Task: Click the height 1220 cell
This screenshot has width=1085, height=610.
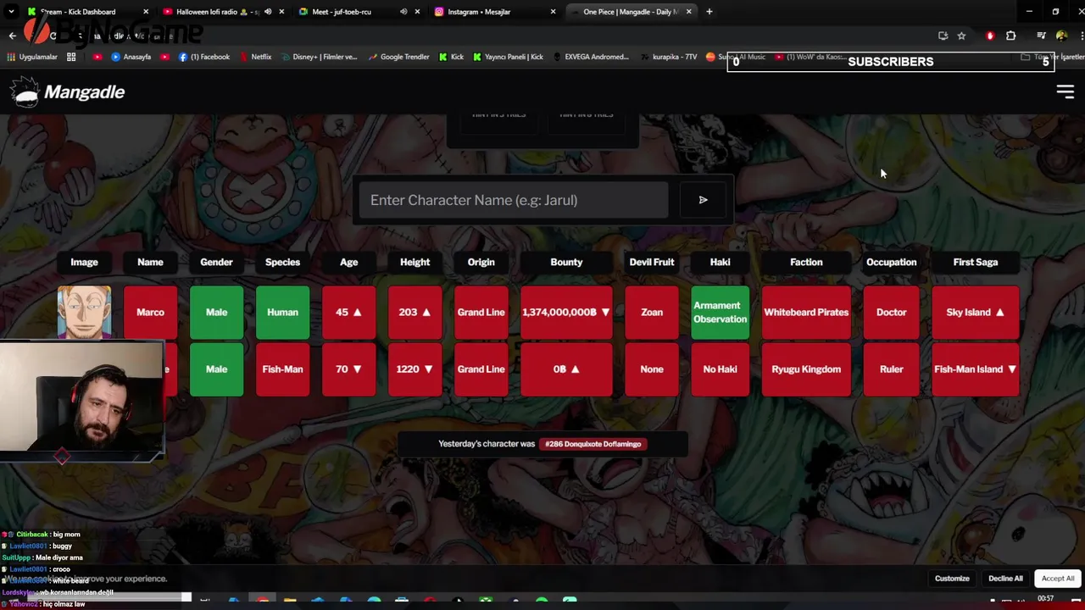Action: pyautogui.click(x=415, y=369)
